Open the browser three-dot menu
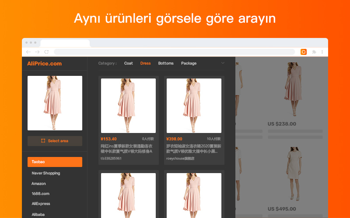Screen dimensions: 350x218 [322, 52]
